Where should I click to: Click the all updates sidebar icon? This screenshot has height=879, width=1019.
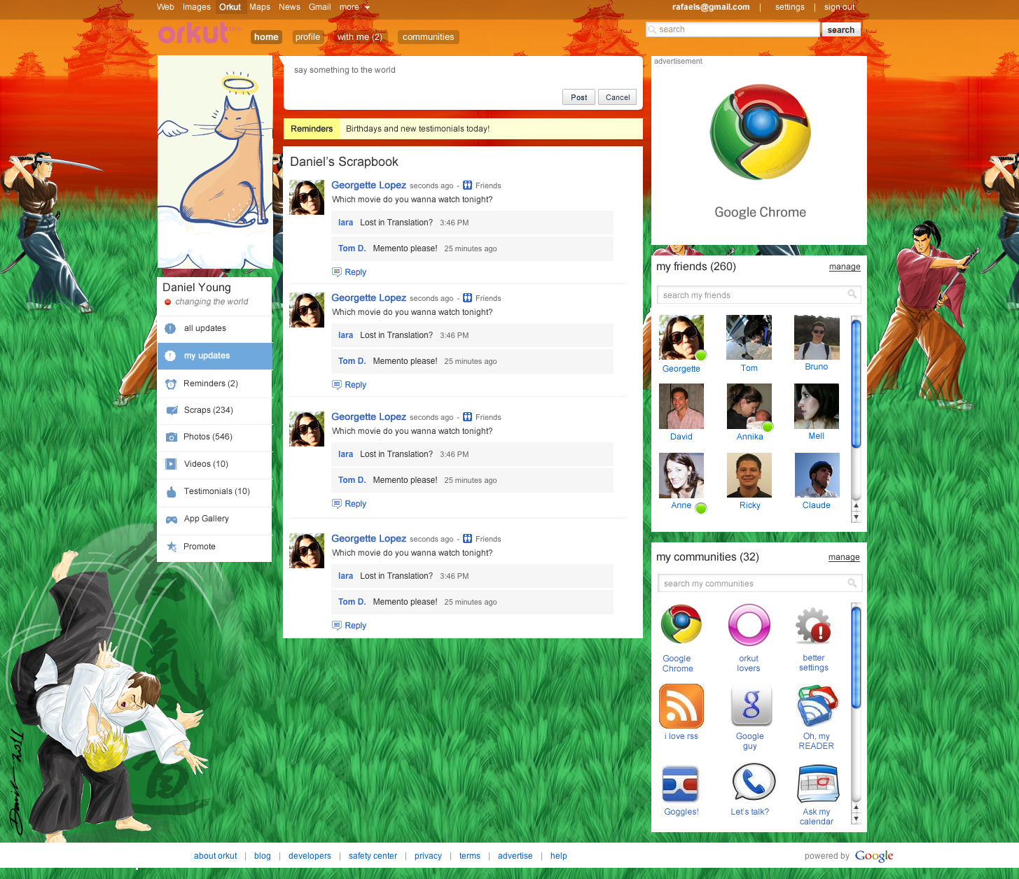click(x=170, y=328)
